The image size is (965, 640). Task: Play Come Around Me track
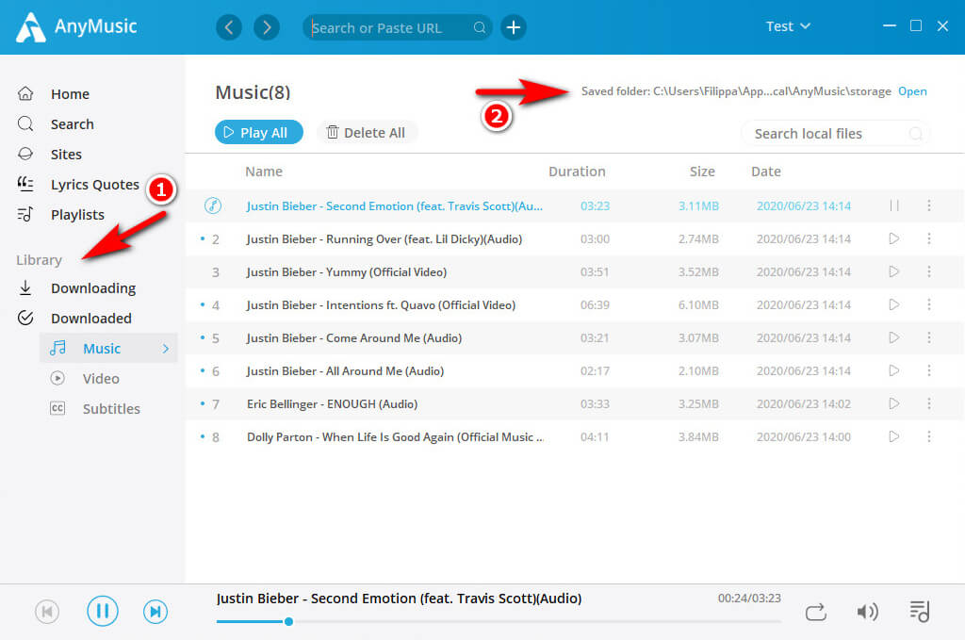click(x=894, y=337)
